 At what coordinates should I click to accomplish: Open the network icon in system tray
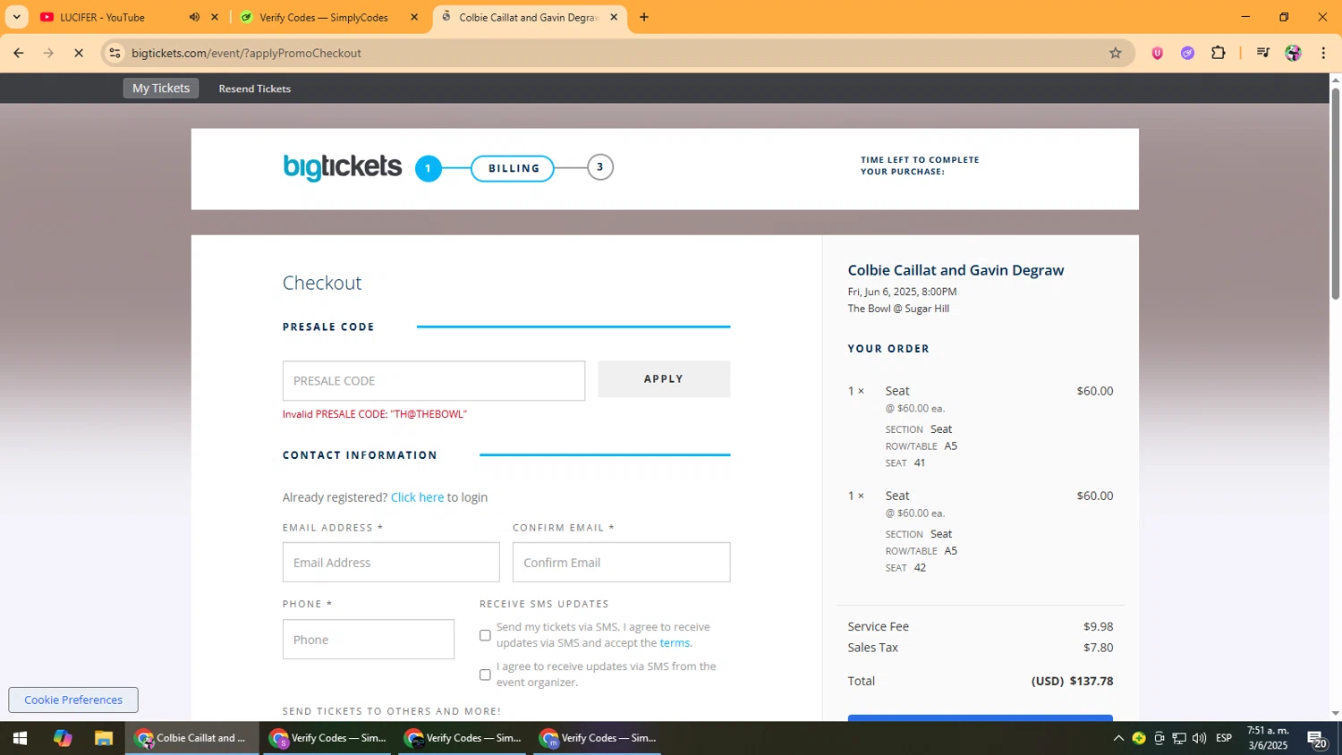click(1179, 738)
